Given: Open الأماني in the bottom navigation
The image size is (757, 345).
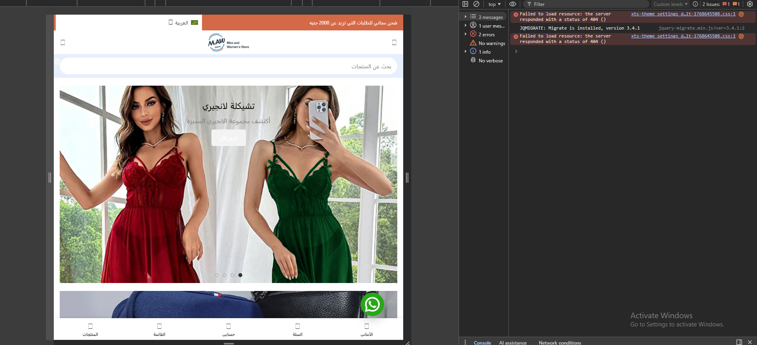Looking at the screenshot, I should coord(366,330).
